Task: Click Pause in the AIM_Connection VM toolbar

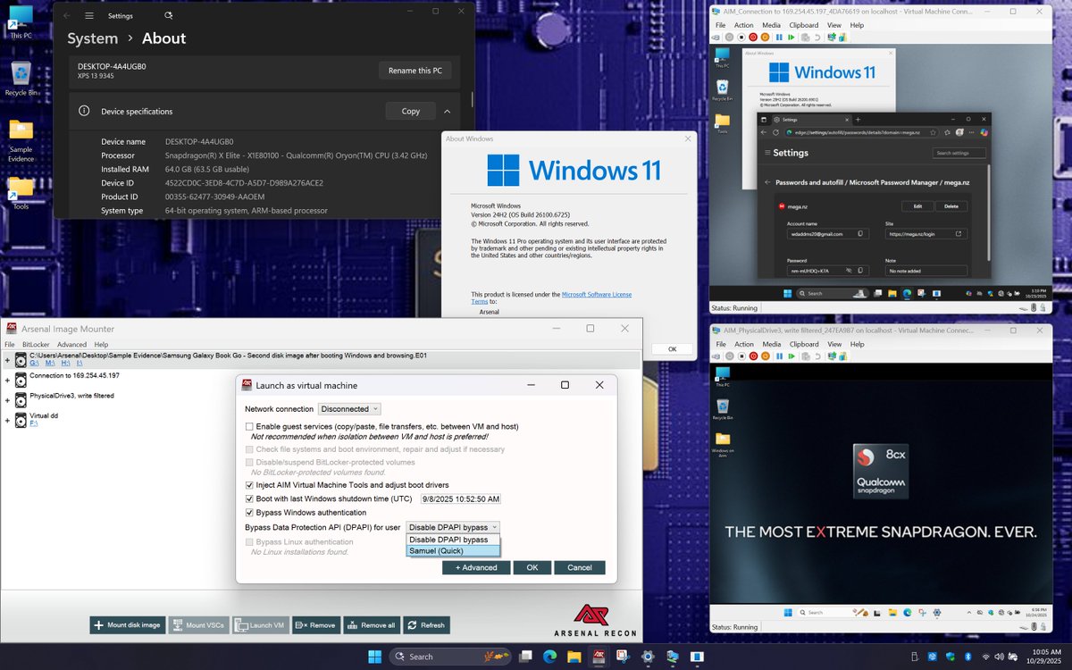Action: coord(779,38)
